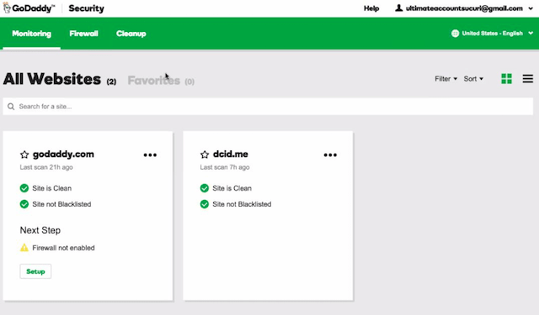Click godaddy.com Site not Blacklisted check icon
Screen dimensions: 539x315
tap(24, 204)
